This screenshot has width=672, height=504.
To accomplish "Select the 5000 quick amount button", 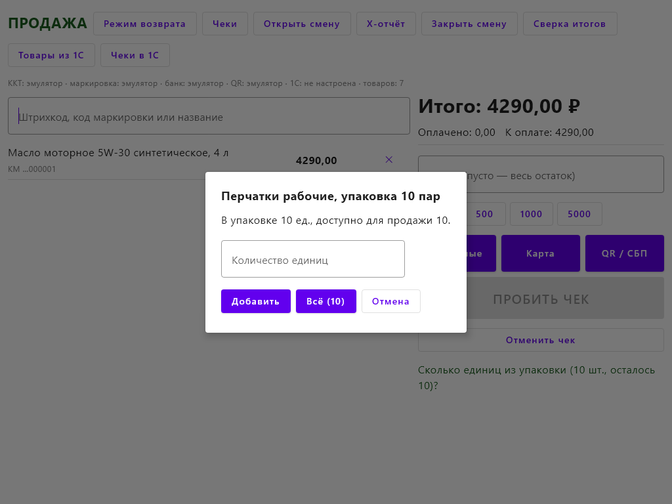I will pos(579,214).
